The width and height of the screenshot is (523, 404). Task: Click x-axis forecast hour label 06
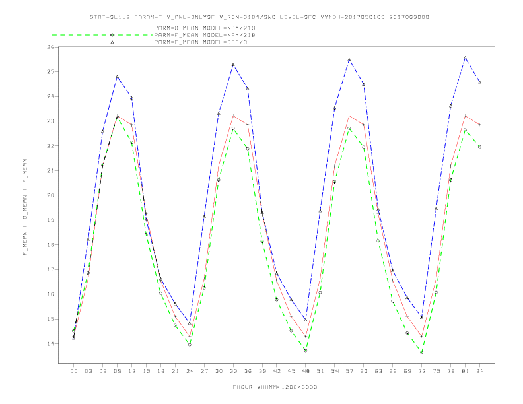click(x=103, y=371)
